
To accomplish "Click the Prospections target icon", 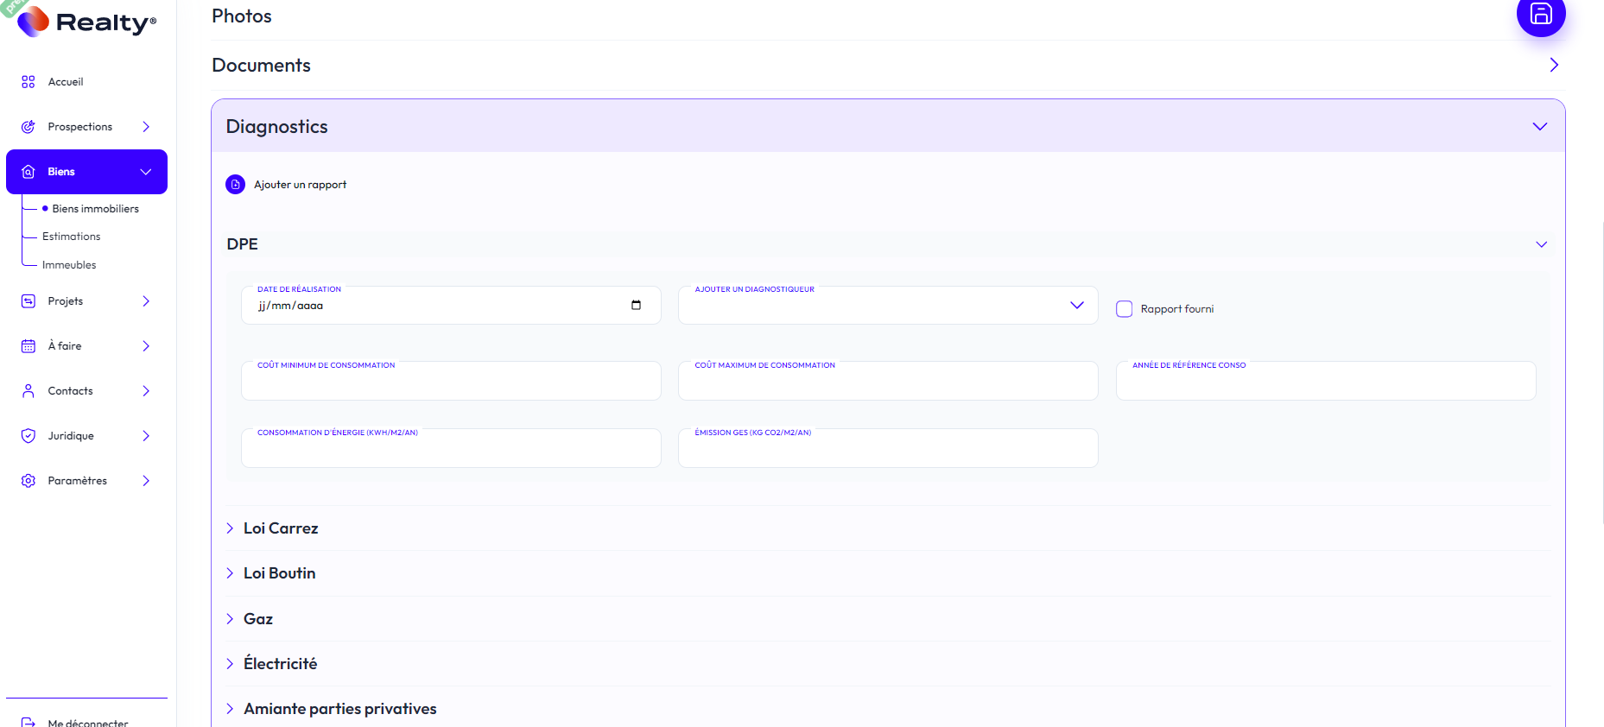I will click(x=29, y=127).
